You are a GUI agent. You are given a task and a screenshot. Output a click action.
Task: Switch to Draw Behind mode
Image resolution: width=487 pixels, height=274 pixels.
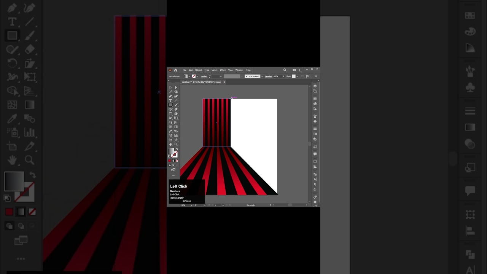(x=173, y=165)
